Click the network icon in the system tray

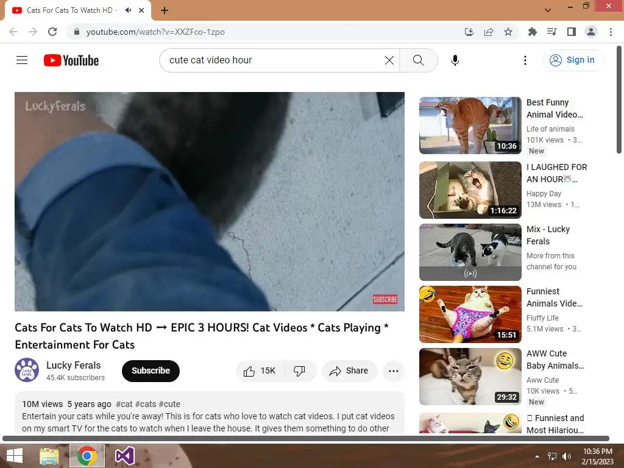coord(552,456)
